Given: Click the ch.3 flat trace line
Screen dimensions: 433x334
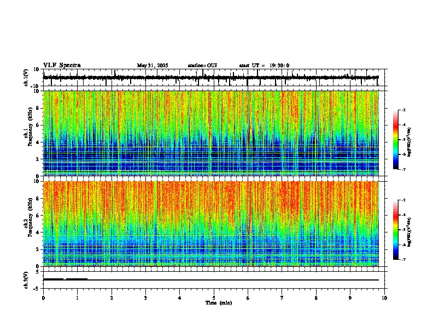Looking at the screenshot, I should [211, 280].
